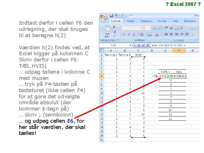Screen dimensions: 204x153
Task: Align text to the bottom of the cell
Action: click(x=176, y=28)
